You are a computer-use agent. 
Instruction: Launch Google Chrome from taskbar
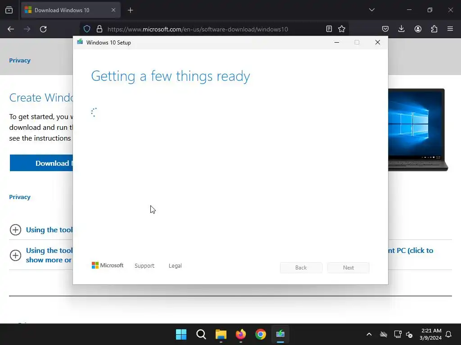[x=261, y=334]
